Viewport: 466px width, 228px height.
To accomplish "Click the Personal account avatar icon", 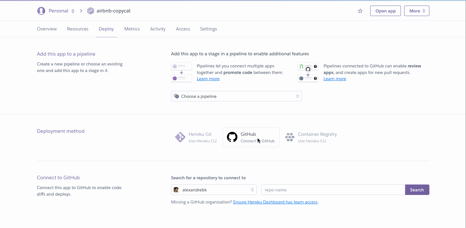I will [41, 11].
